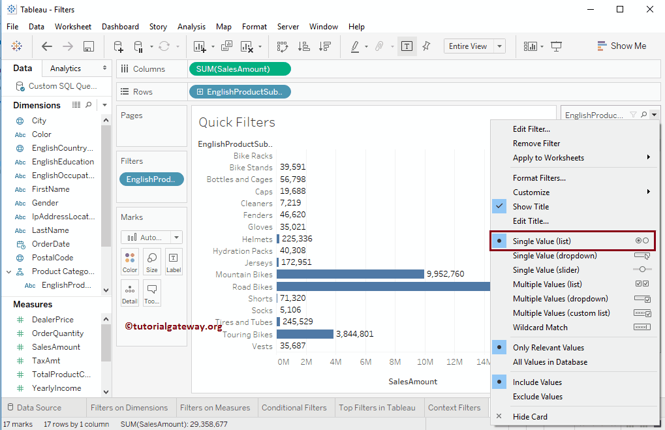This screenshot has height=430, width=665.
Task: Click the New Data Source icon
Action: click(x=118, y=46)
